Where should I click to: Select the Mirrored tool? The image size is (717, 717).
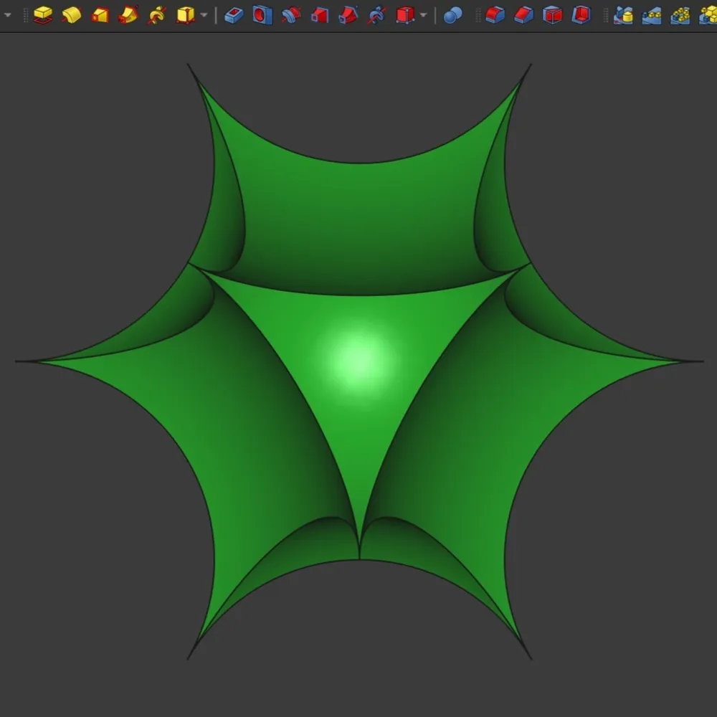tap(623, 15)
